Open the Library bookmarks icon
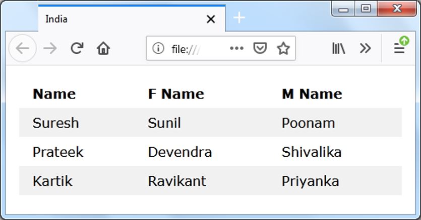The image size is (421, 220). (338, 48)
